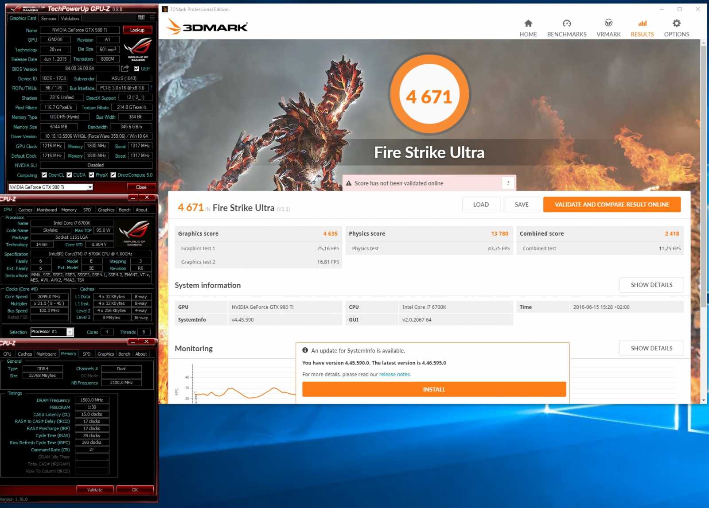The image size is (709, 508).
Task: Click the Driver Version field in GPU-Z
Action: [x=96, y=136]
